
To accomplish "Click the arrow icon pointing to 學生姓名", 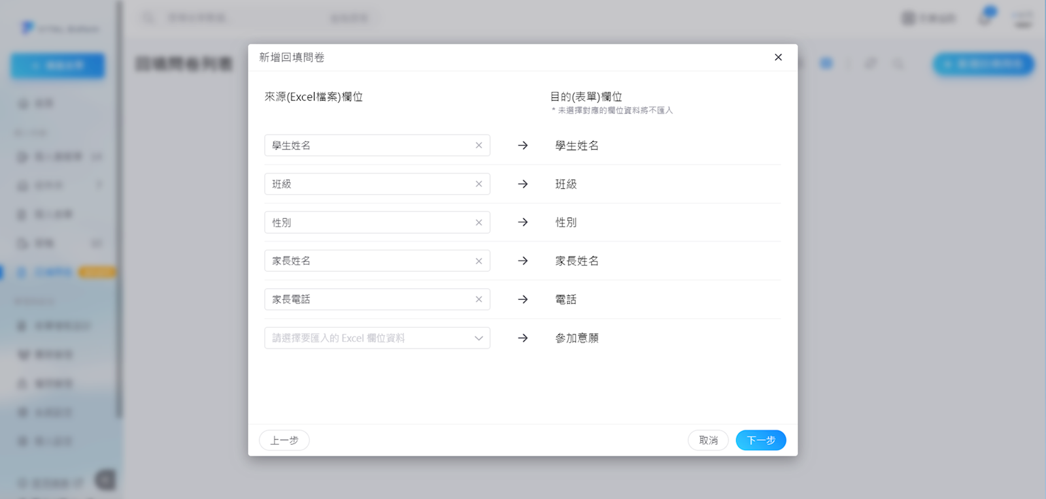I will (523, 146).
